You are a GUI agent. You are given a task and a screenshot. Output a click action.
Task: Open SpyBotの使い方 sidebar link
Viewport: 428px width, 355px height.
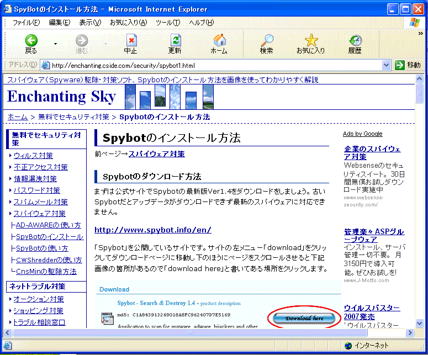pos(42,248)
